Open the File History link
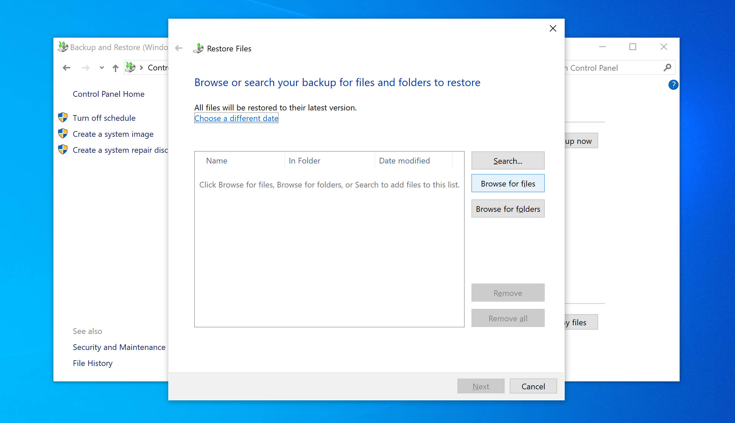Viewport: 735px width, 423px height. tap(93, 363)
